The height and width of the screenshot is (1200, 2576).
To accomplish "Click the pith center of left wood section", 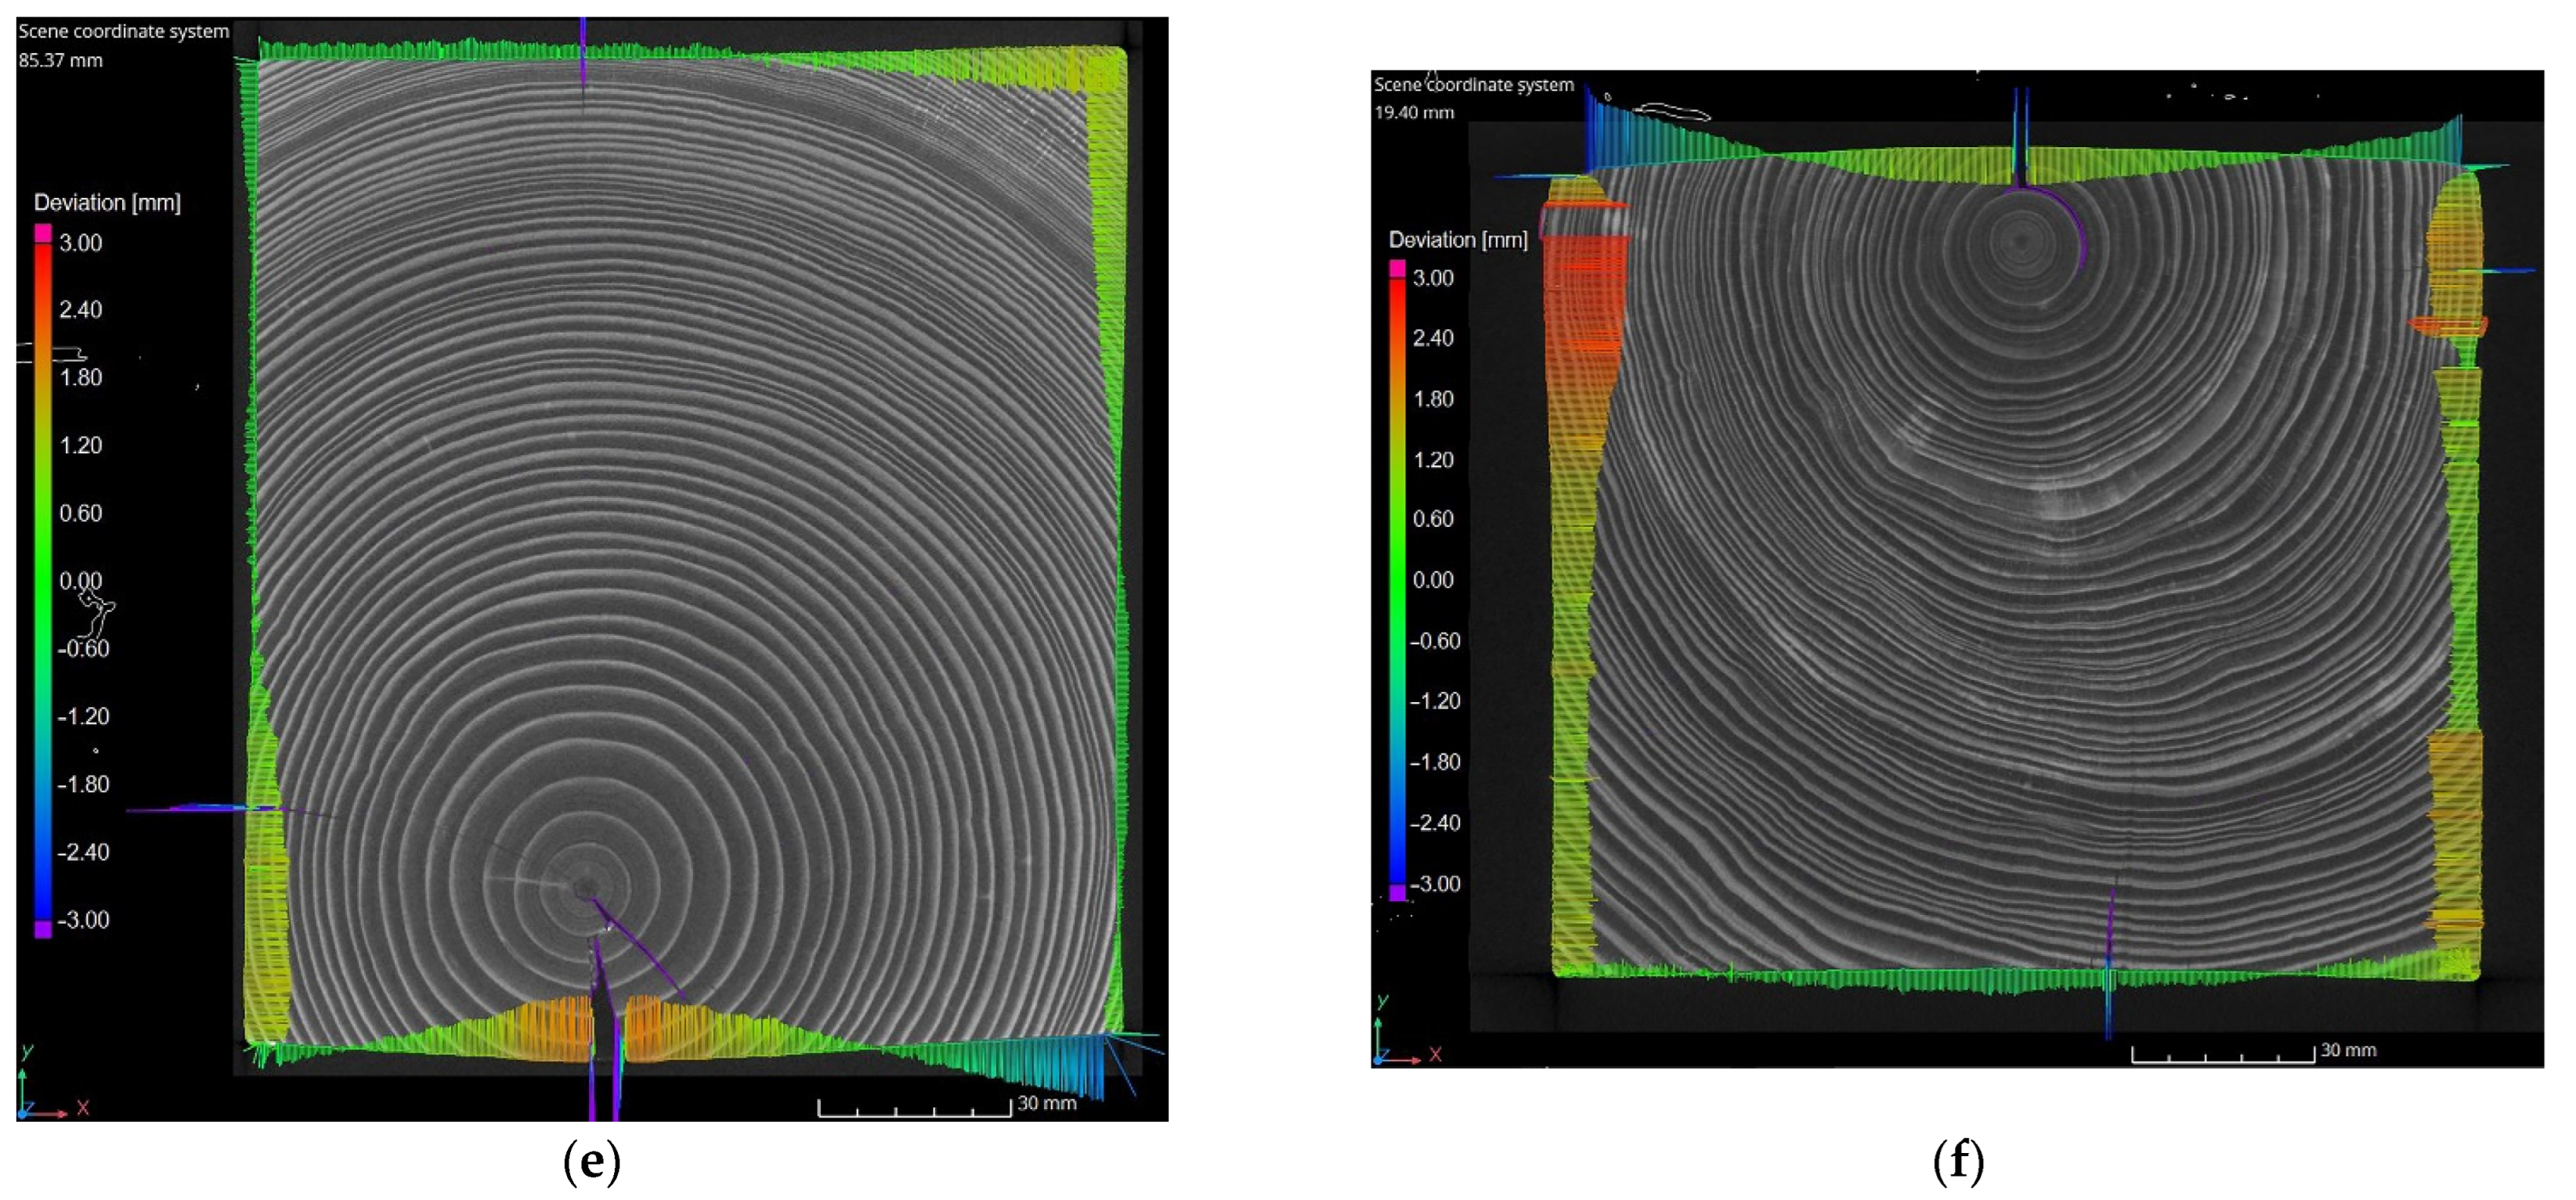I will tap(586, 887).
